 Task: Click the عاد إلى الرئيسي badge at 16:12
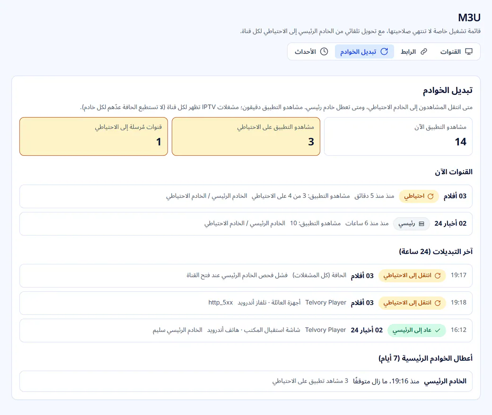click(x=417, y=330)
